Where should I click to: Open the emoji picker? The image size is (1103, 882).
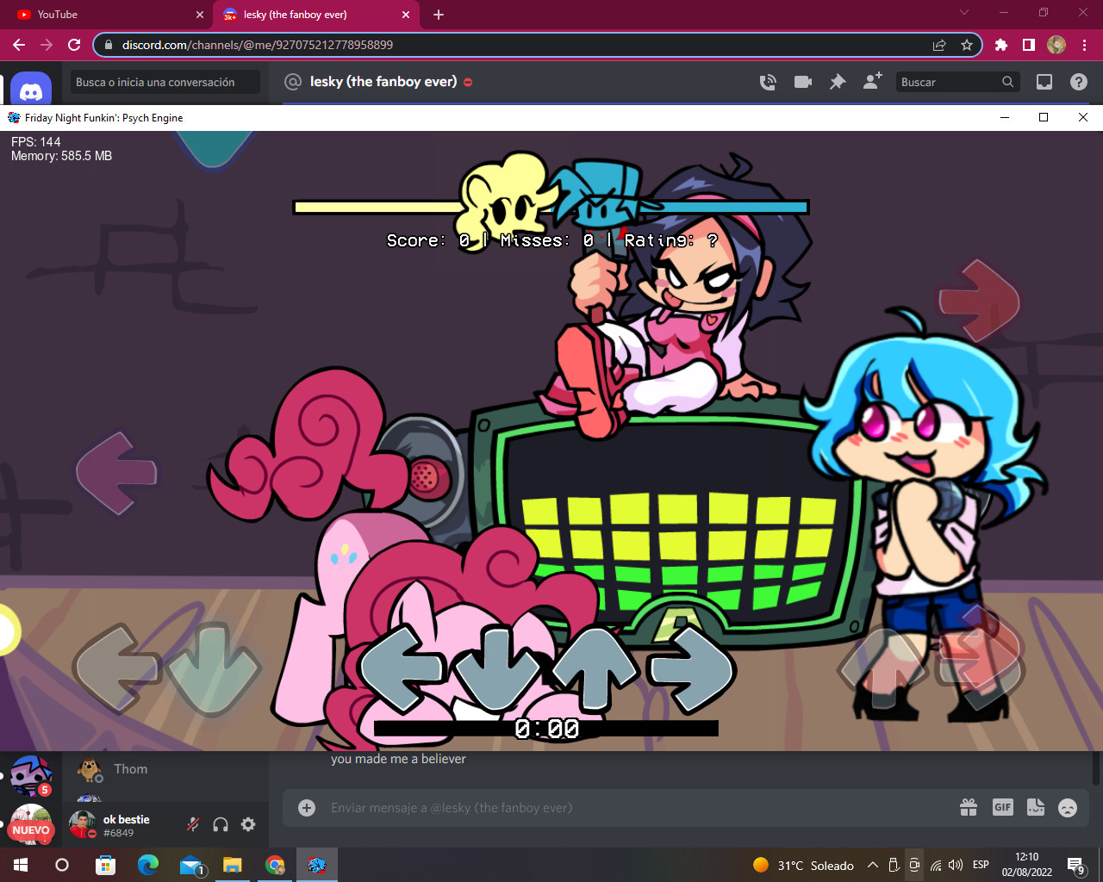1068,807
